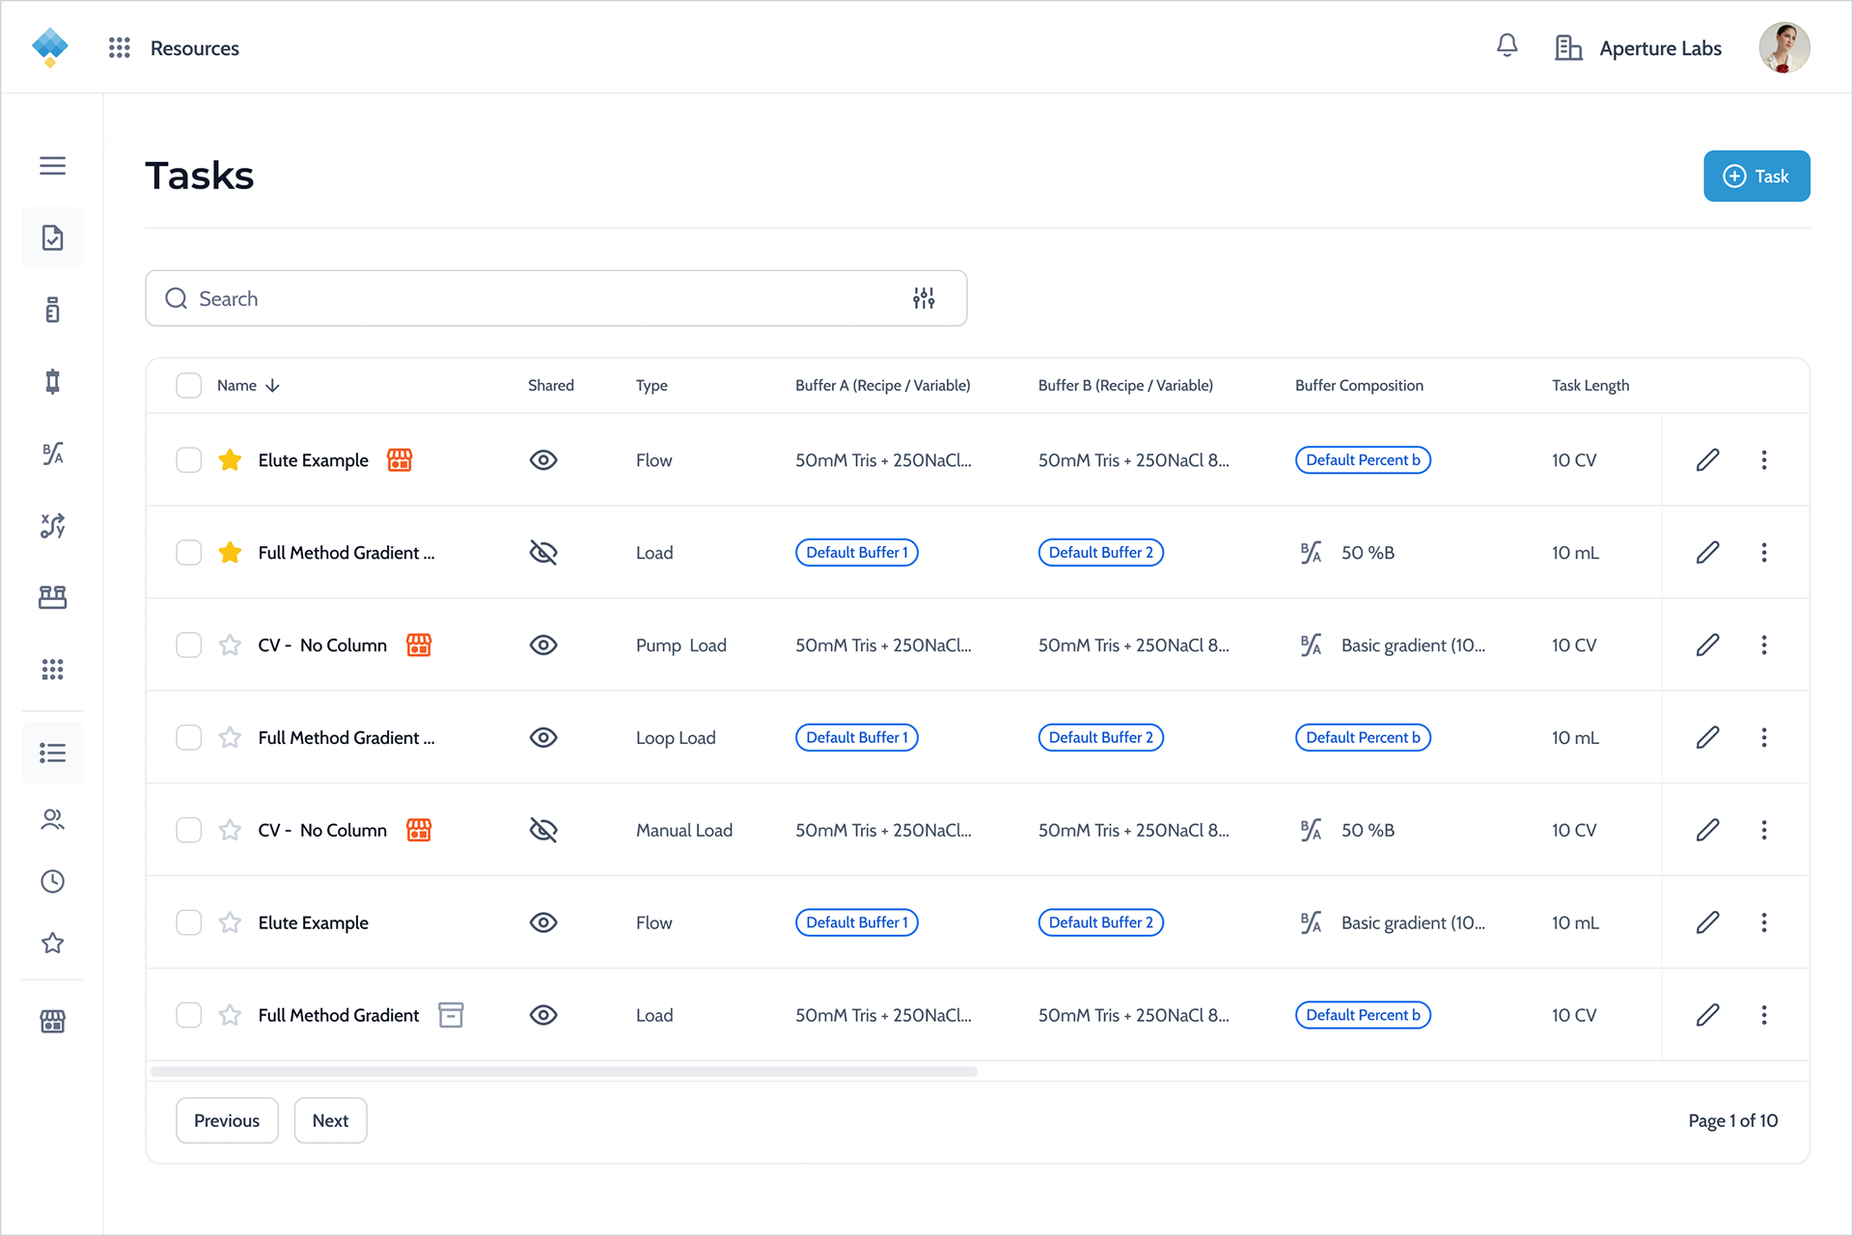Viewport: 1853px width, 1236px height.
Task: Open search filter sliders icon
Action: click(x=924, y=298)
